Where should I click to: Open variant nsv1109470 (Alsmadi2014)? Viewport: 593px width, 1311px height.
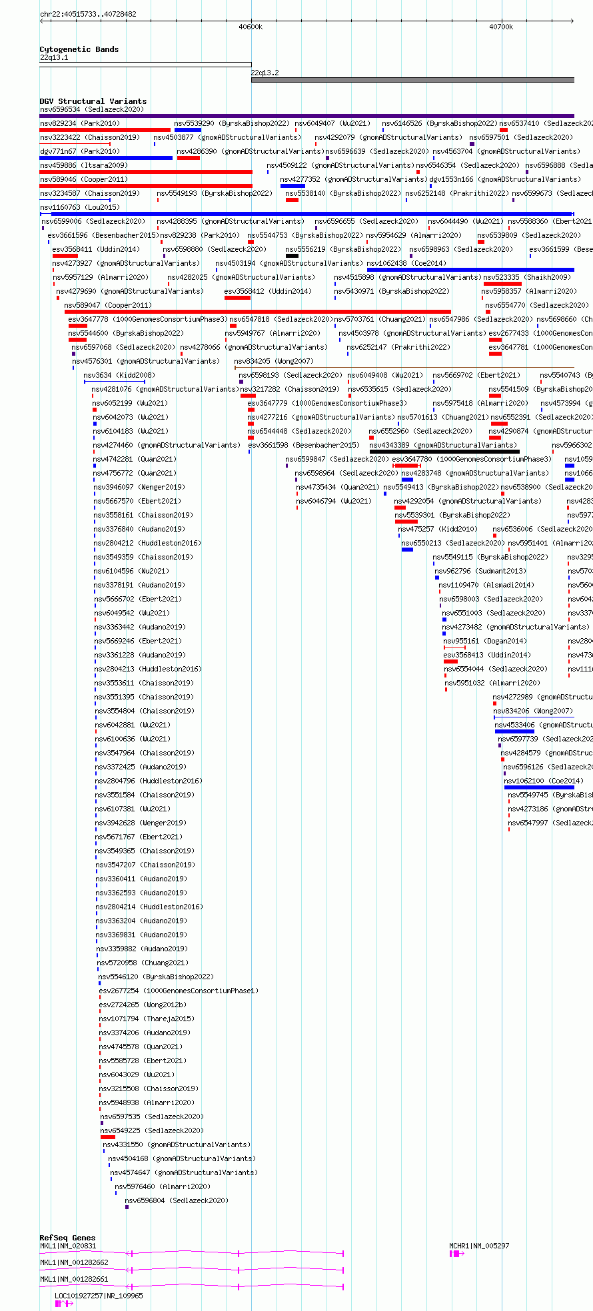pyautogui.click(x=486, y=585)
